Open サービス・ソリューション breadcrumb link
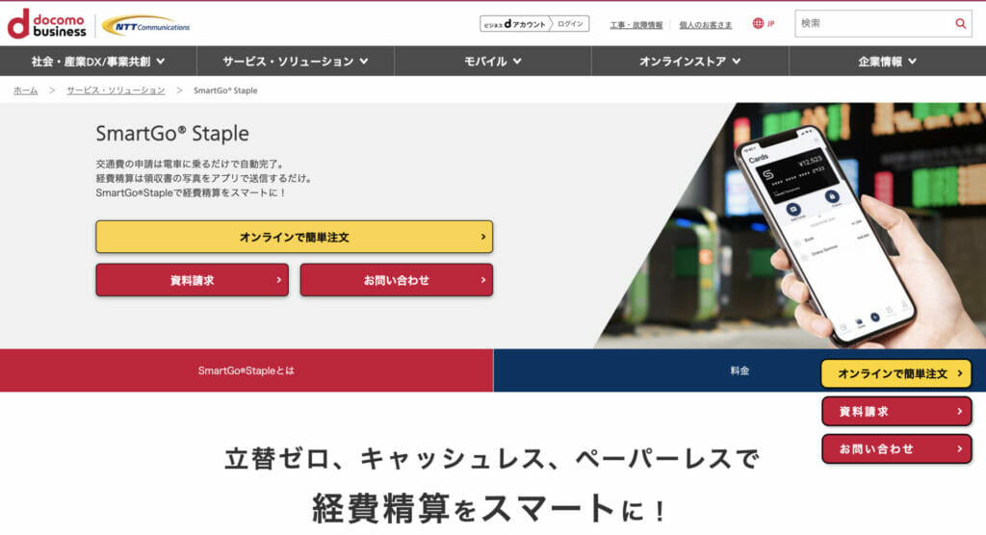This screenshot has width=986, height=535. pos(116,90)
